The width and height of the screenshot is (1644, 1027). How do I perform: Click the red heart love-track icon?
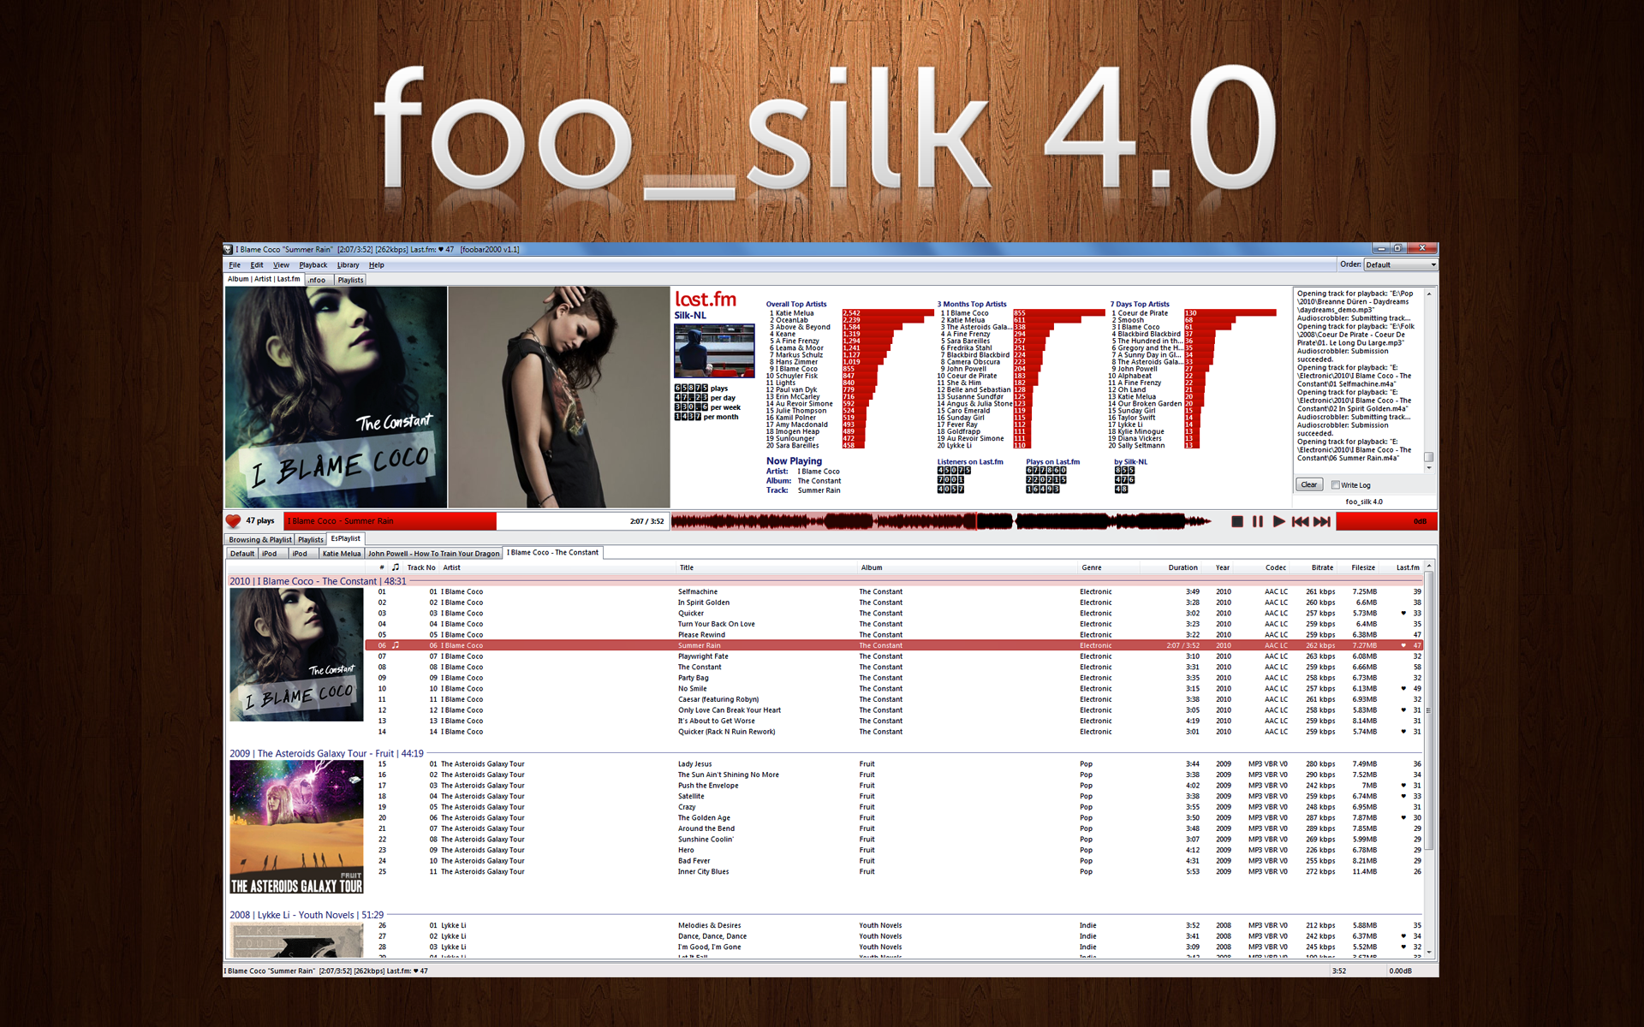coord(233,520)
